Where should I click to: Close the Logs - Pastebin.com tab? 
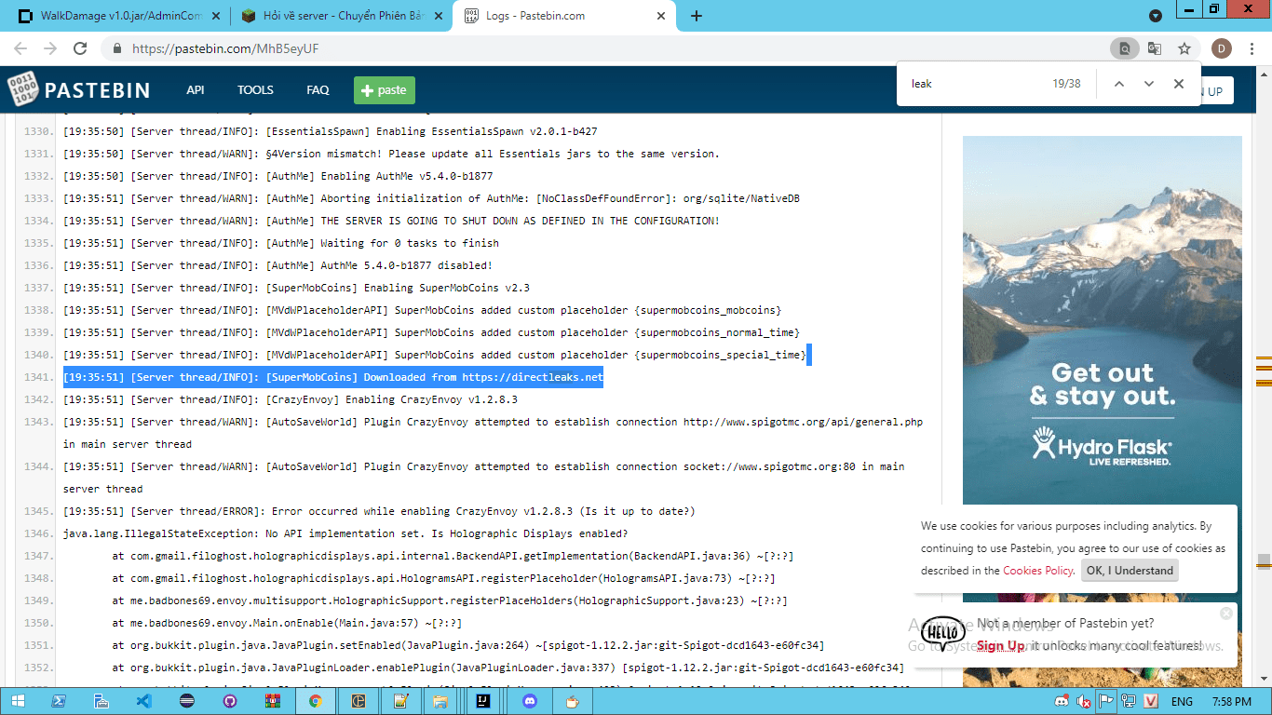(661, 16)
